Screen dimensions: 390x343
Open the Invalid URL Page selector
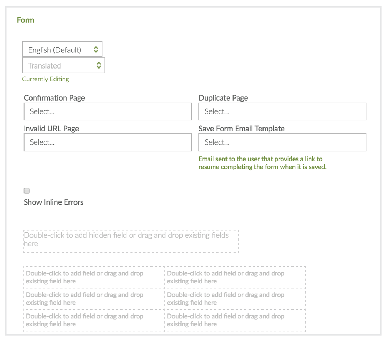[x=108, y=143]
